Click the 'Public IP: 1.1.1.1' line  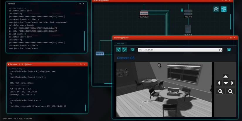click(21, 89)
